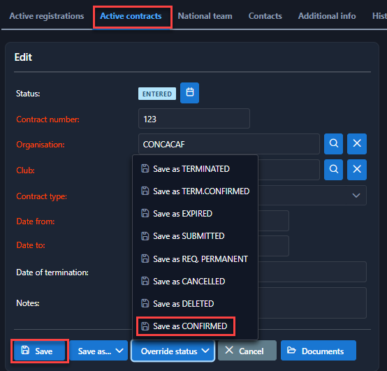Open the calendar icon next to ENTERED status
This screenshot has height=371, width=387.
coord(189,93)
